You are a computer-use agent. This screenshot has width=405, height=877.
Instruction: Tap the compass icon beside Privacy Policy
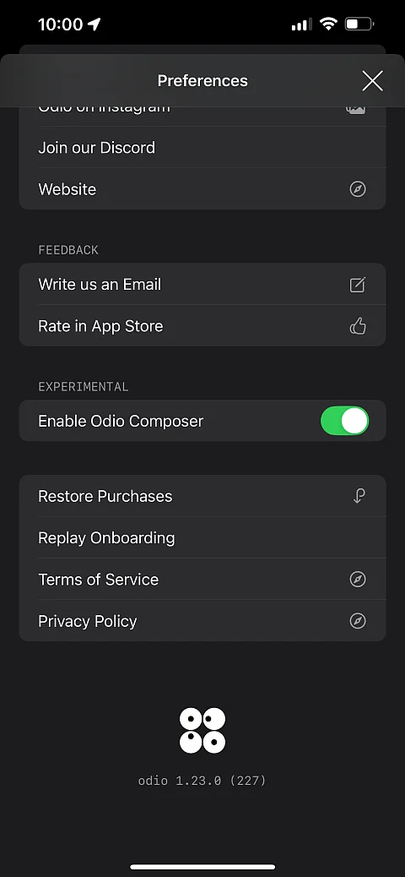[358, 621]
